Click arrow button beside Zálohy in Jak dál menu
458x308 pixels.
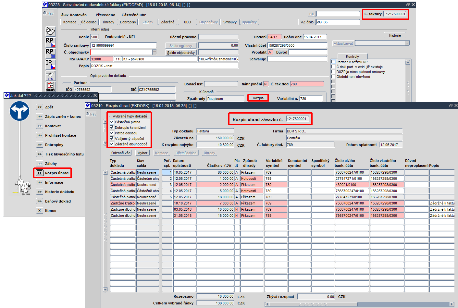(x=40, y=164)
